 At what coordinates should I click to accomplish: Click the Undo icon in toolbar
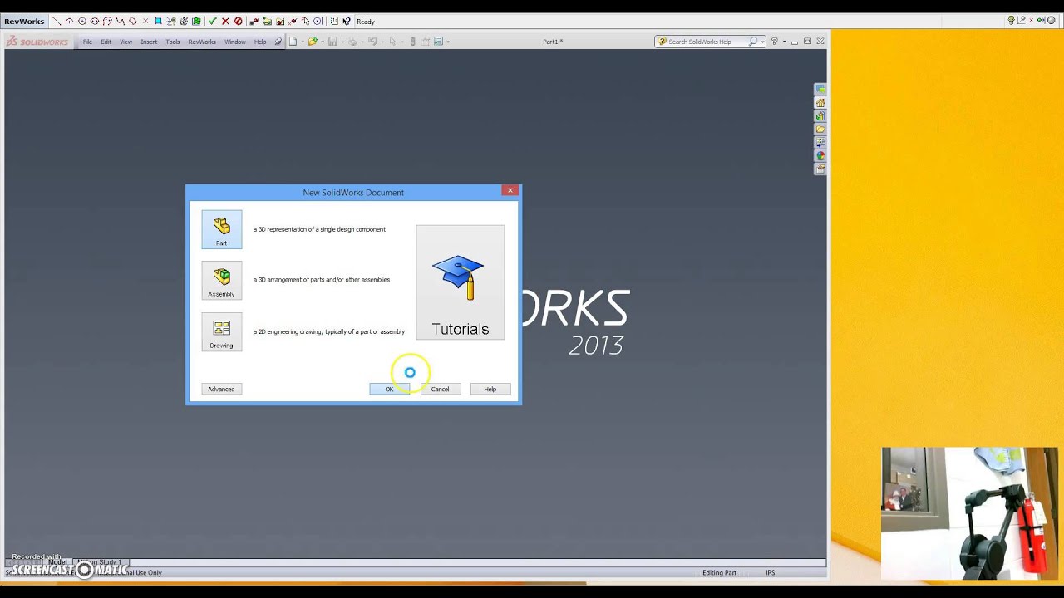(x=372, y=42)
